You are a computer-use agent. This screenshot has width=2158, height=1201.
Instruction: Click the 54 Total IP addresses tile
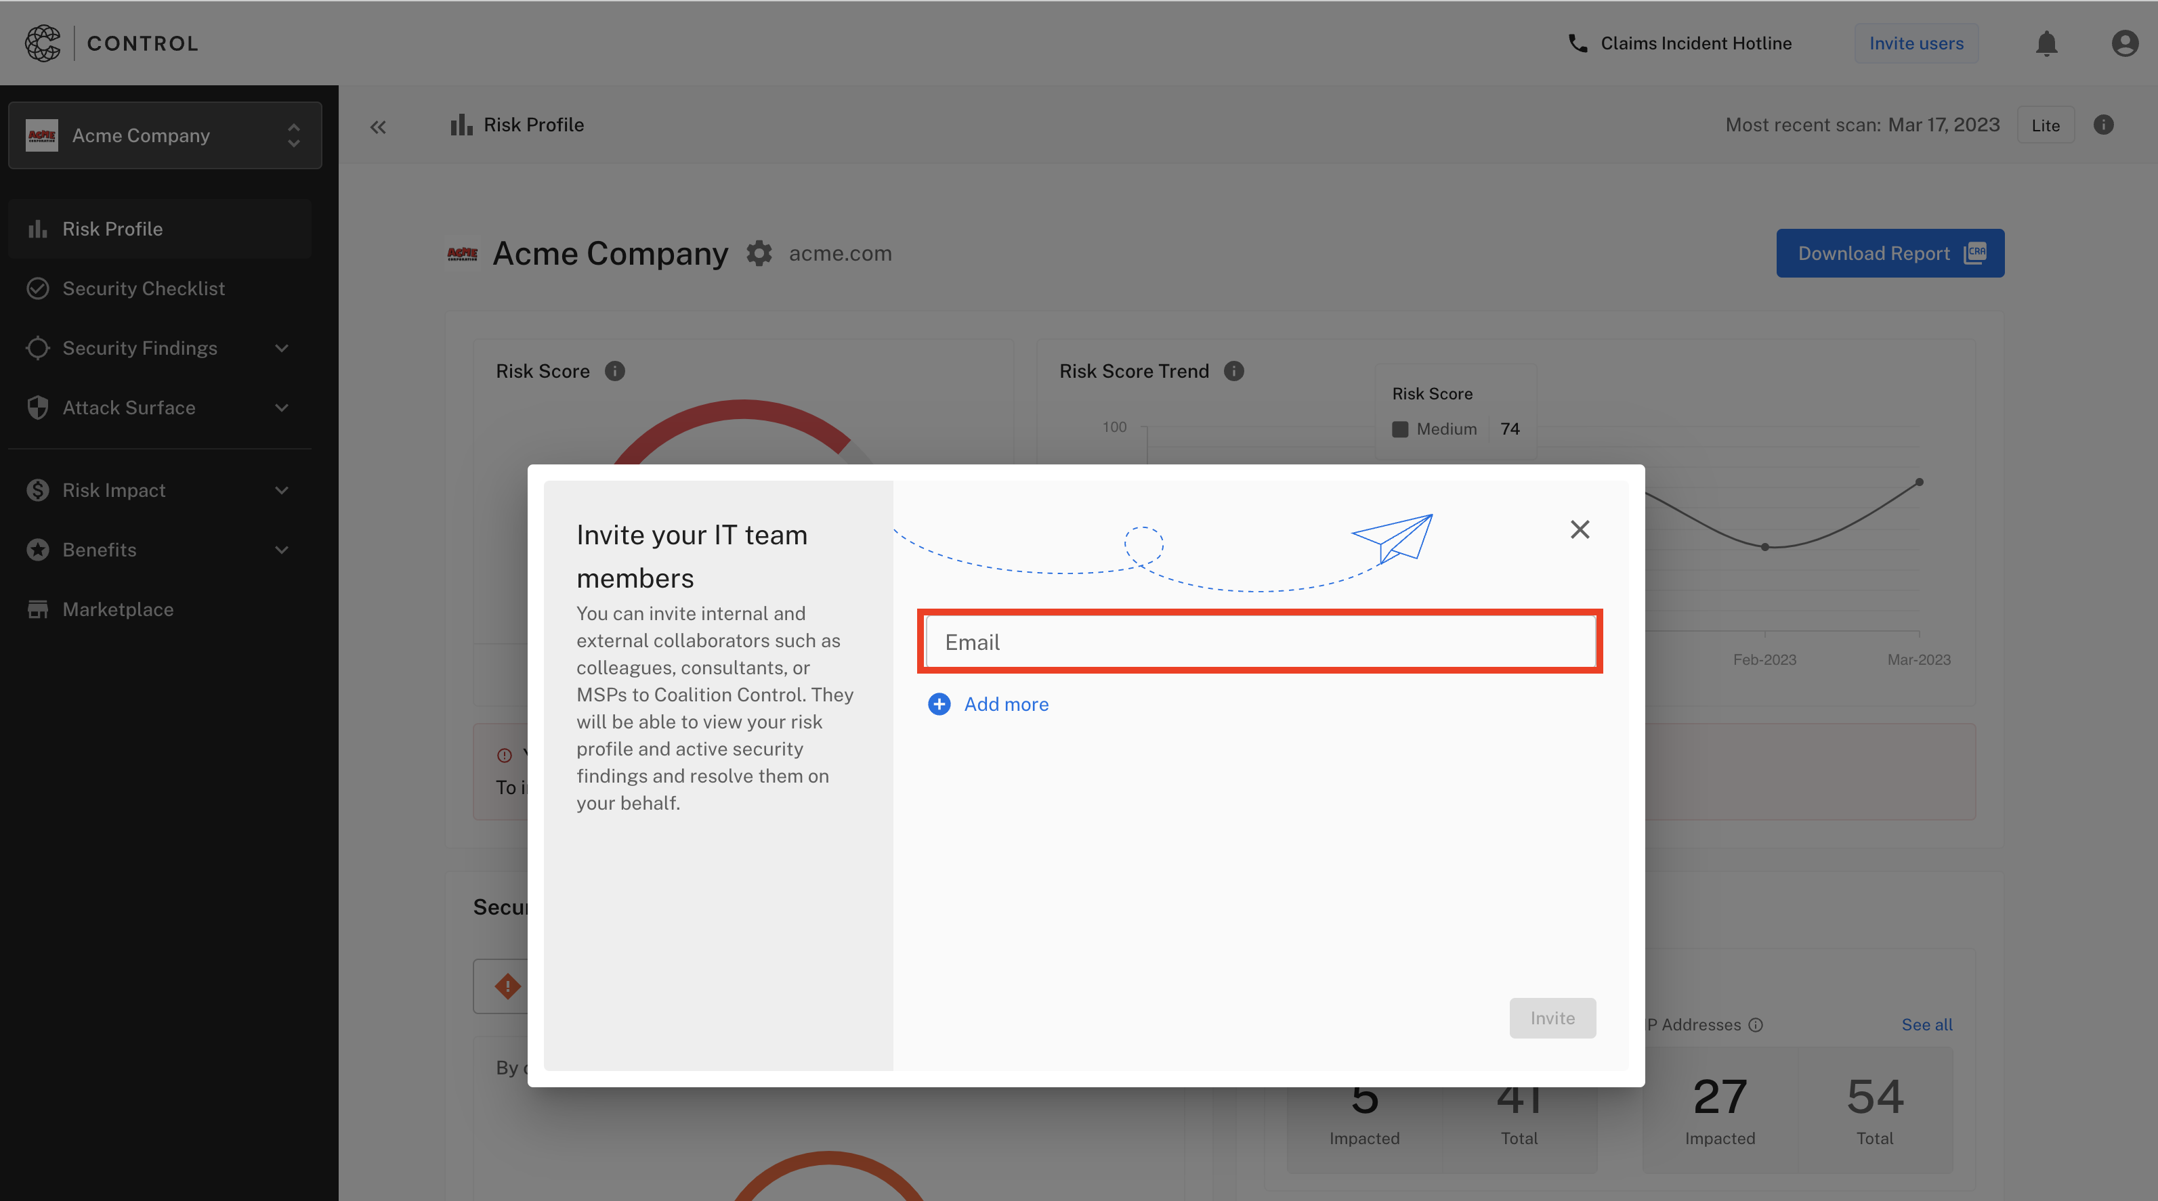(1875, 1110)
